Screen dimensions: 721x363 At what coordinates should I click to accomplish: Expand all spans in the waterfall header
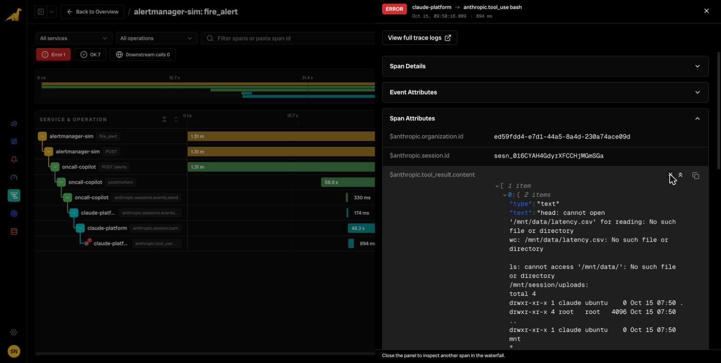176,119
